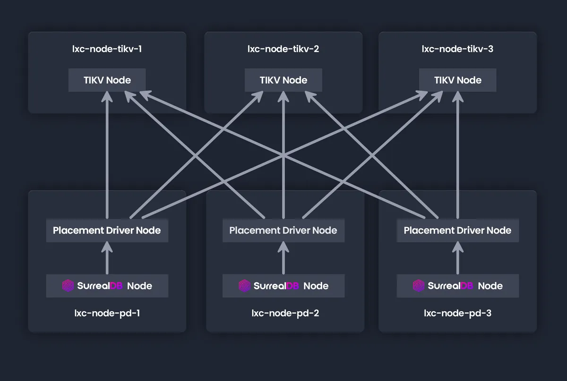Click SurrealDB logo icon in lxc-node-pd-2
The height and width of the screenshot is (381, 567).
point(245,286)
